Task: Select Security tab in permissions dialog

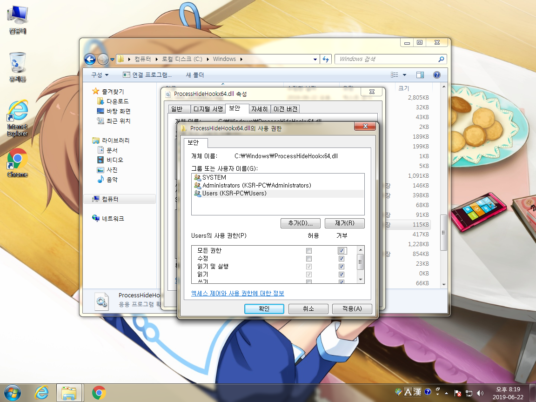Action: pos(195,142)
